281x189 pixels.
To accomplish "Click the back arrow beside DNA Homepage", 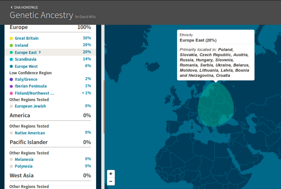I will 11,7.
